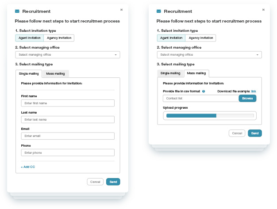Close the right Recruitment dialog
This screenshot has height=209, width=277.
click(263, 10)
